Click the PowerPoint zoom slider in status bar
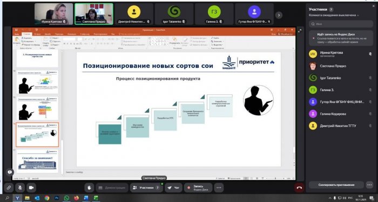 (x=275, y=178)
